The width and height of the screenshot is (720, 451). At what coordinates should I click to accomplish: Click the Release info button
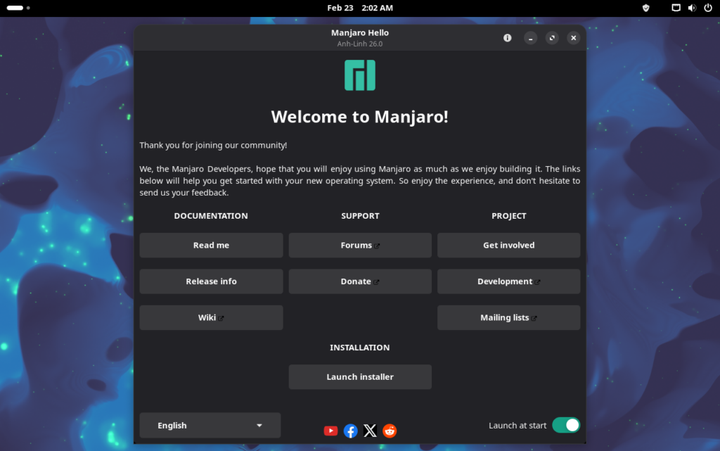click(211, 281)
